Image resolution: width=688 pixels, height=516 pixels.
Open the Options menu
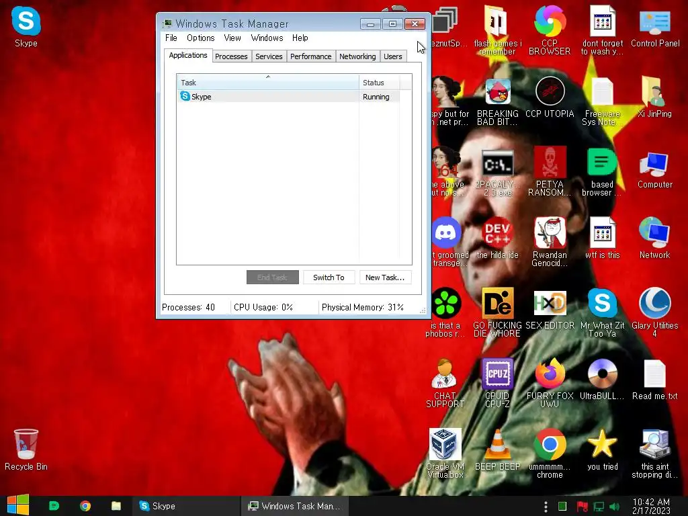coord(200,38)
